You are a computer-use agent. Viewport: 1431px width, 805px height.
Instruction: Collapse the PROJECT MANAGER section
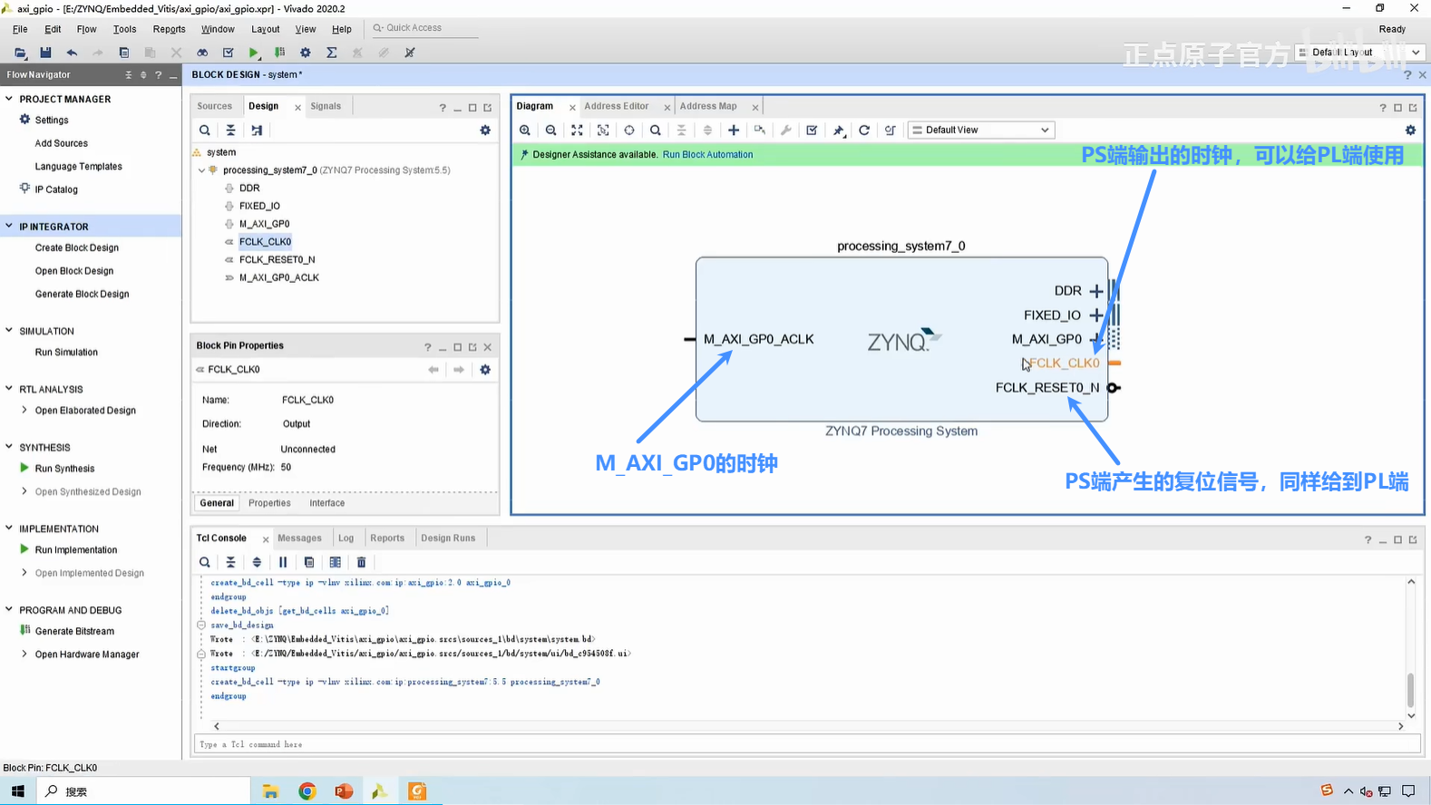9,99
